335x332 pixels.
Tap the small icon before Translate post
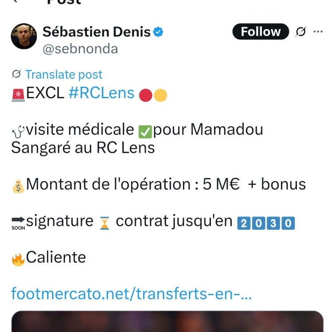(x=17, y=74)
